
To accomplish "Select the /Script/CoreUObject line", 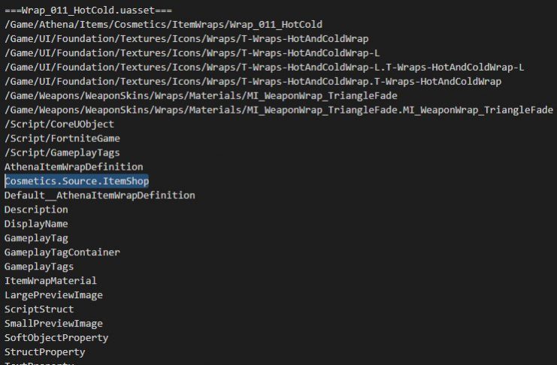I will click(59, 124).
